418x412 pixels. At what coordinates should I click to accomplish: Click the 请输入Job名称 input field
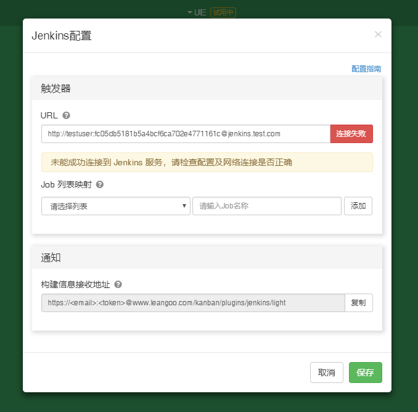[x=266, y=206]
